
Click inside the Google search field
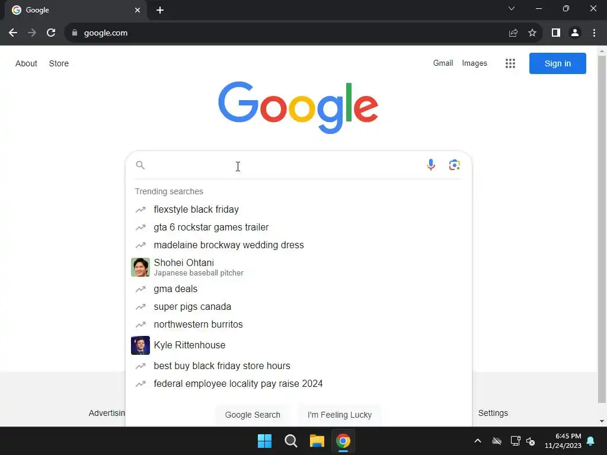[x=285, y=165]
